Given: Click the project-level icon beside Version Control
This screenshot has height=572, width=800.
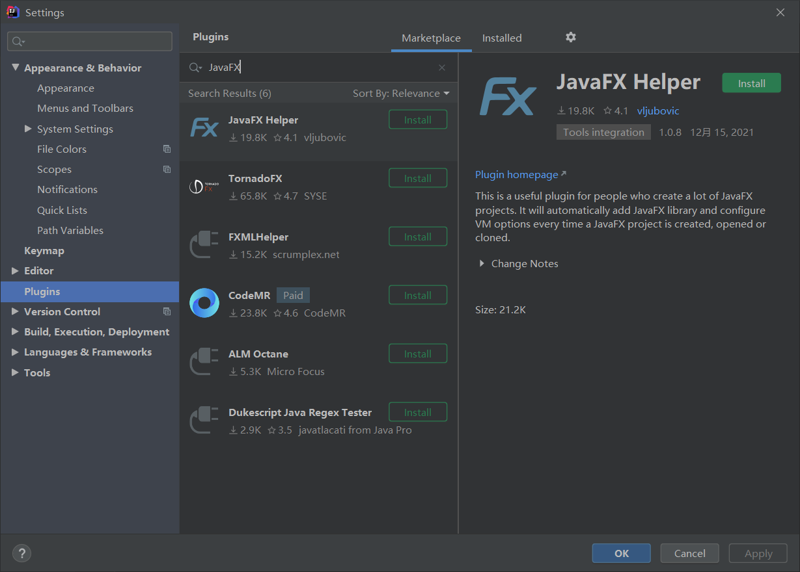Looking at the screenshot, I should click(167, 311).
